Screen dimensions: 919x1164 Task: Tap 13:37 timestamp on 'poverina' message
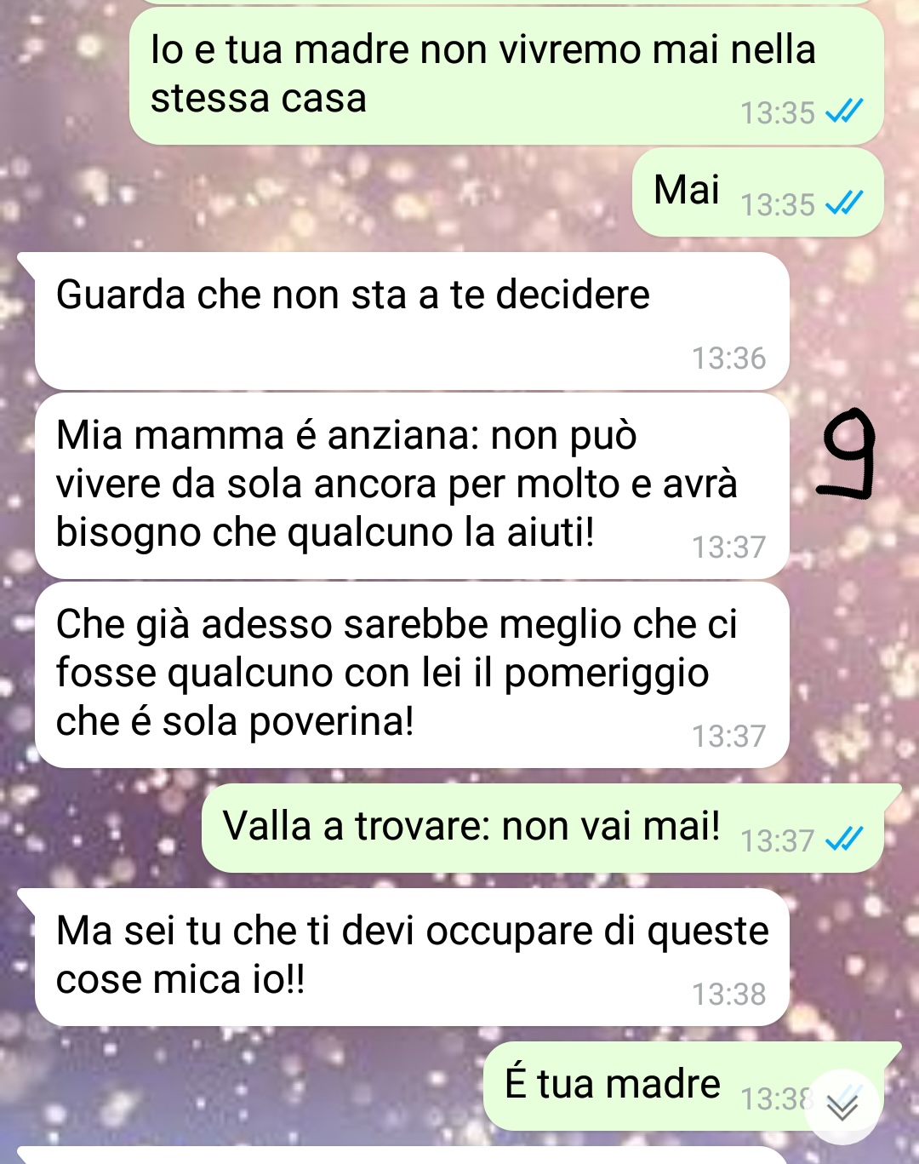point(728,736)
